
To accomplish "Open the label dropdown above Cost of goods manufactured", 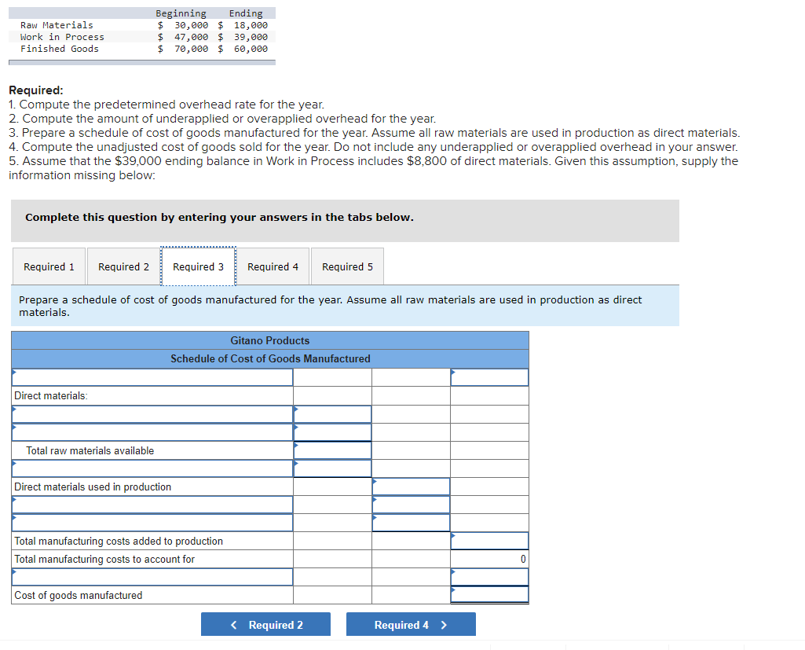I will pyautogui.click(x=152, y=577).
